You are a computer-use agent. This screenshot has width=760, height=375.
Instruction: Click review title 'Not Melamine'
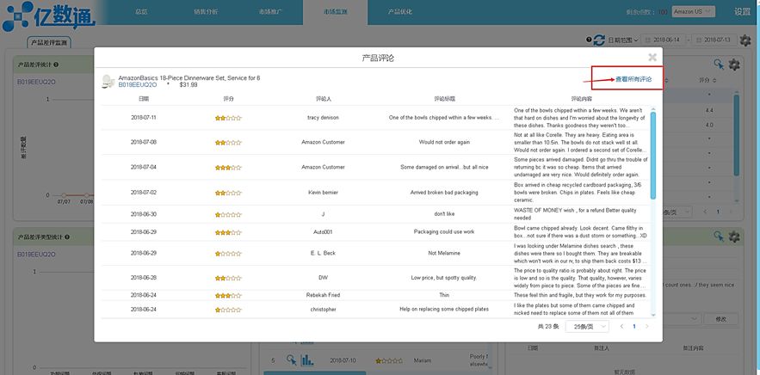444,254
